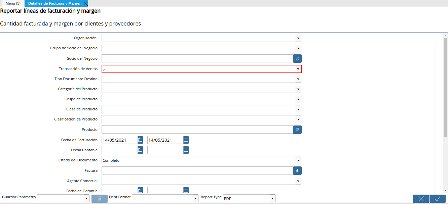Image resolution: width=448 pixels, height=204 pixels.
Task: Open calendar for Fecha de Garantía start date
Action: (140, 190)
